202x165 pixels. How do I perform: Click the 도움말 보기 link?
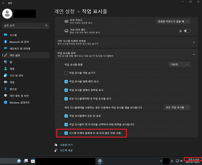(66, 145)
